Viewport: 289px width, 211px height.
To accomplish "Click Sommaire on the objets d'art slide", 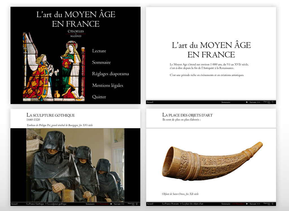I will 226,204.
